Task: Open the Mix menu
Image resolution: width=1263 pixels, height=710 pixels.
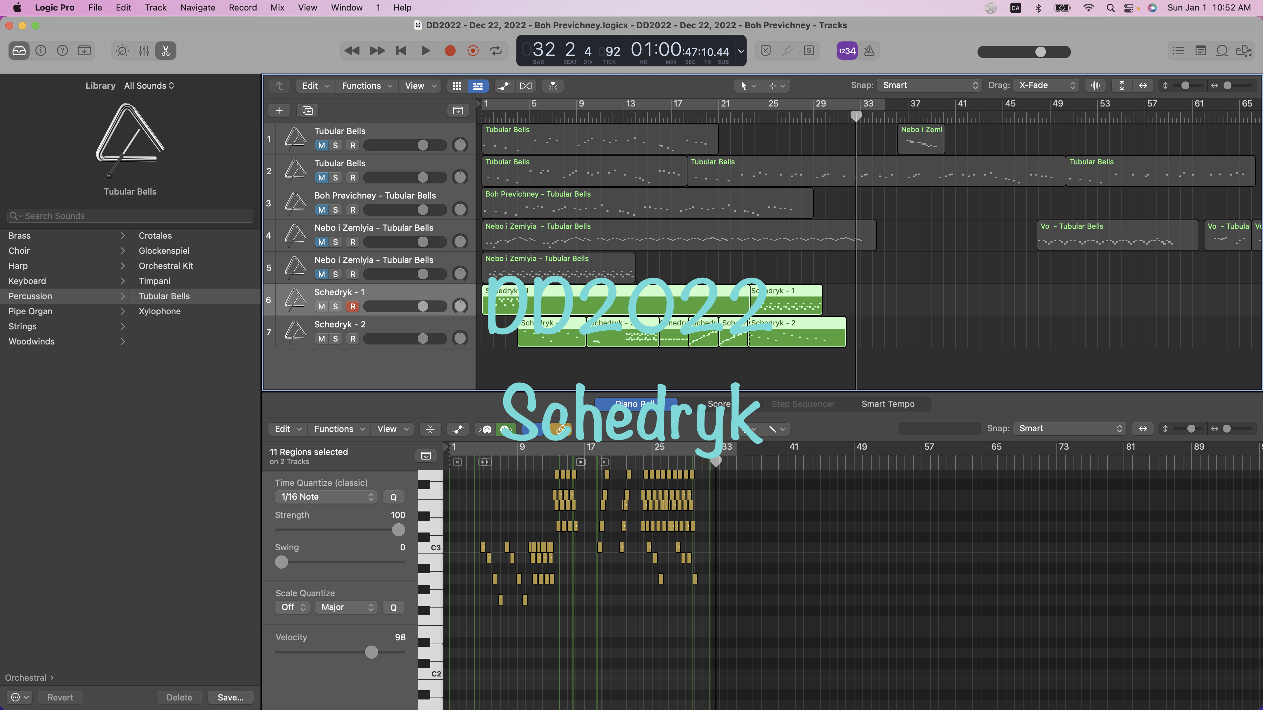Action: click(277, 7)
